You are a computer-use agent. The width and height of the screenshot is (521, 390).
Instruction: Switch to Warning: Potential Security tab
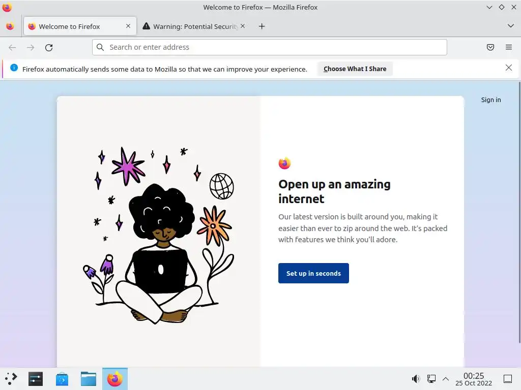click(194, 26)
